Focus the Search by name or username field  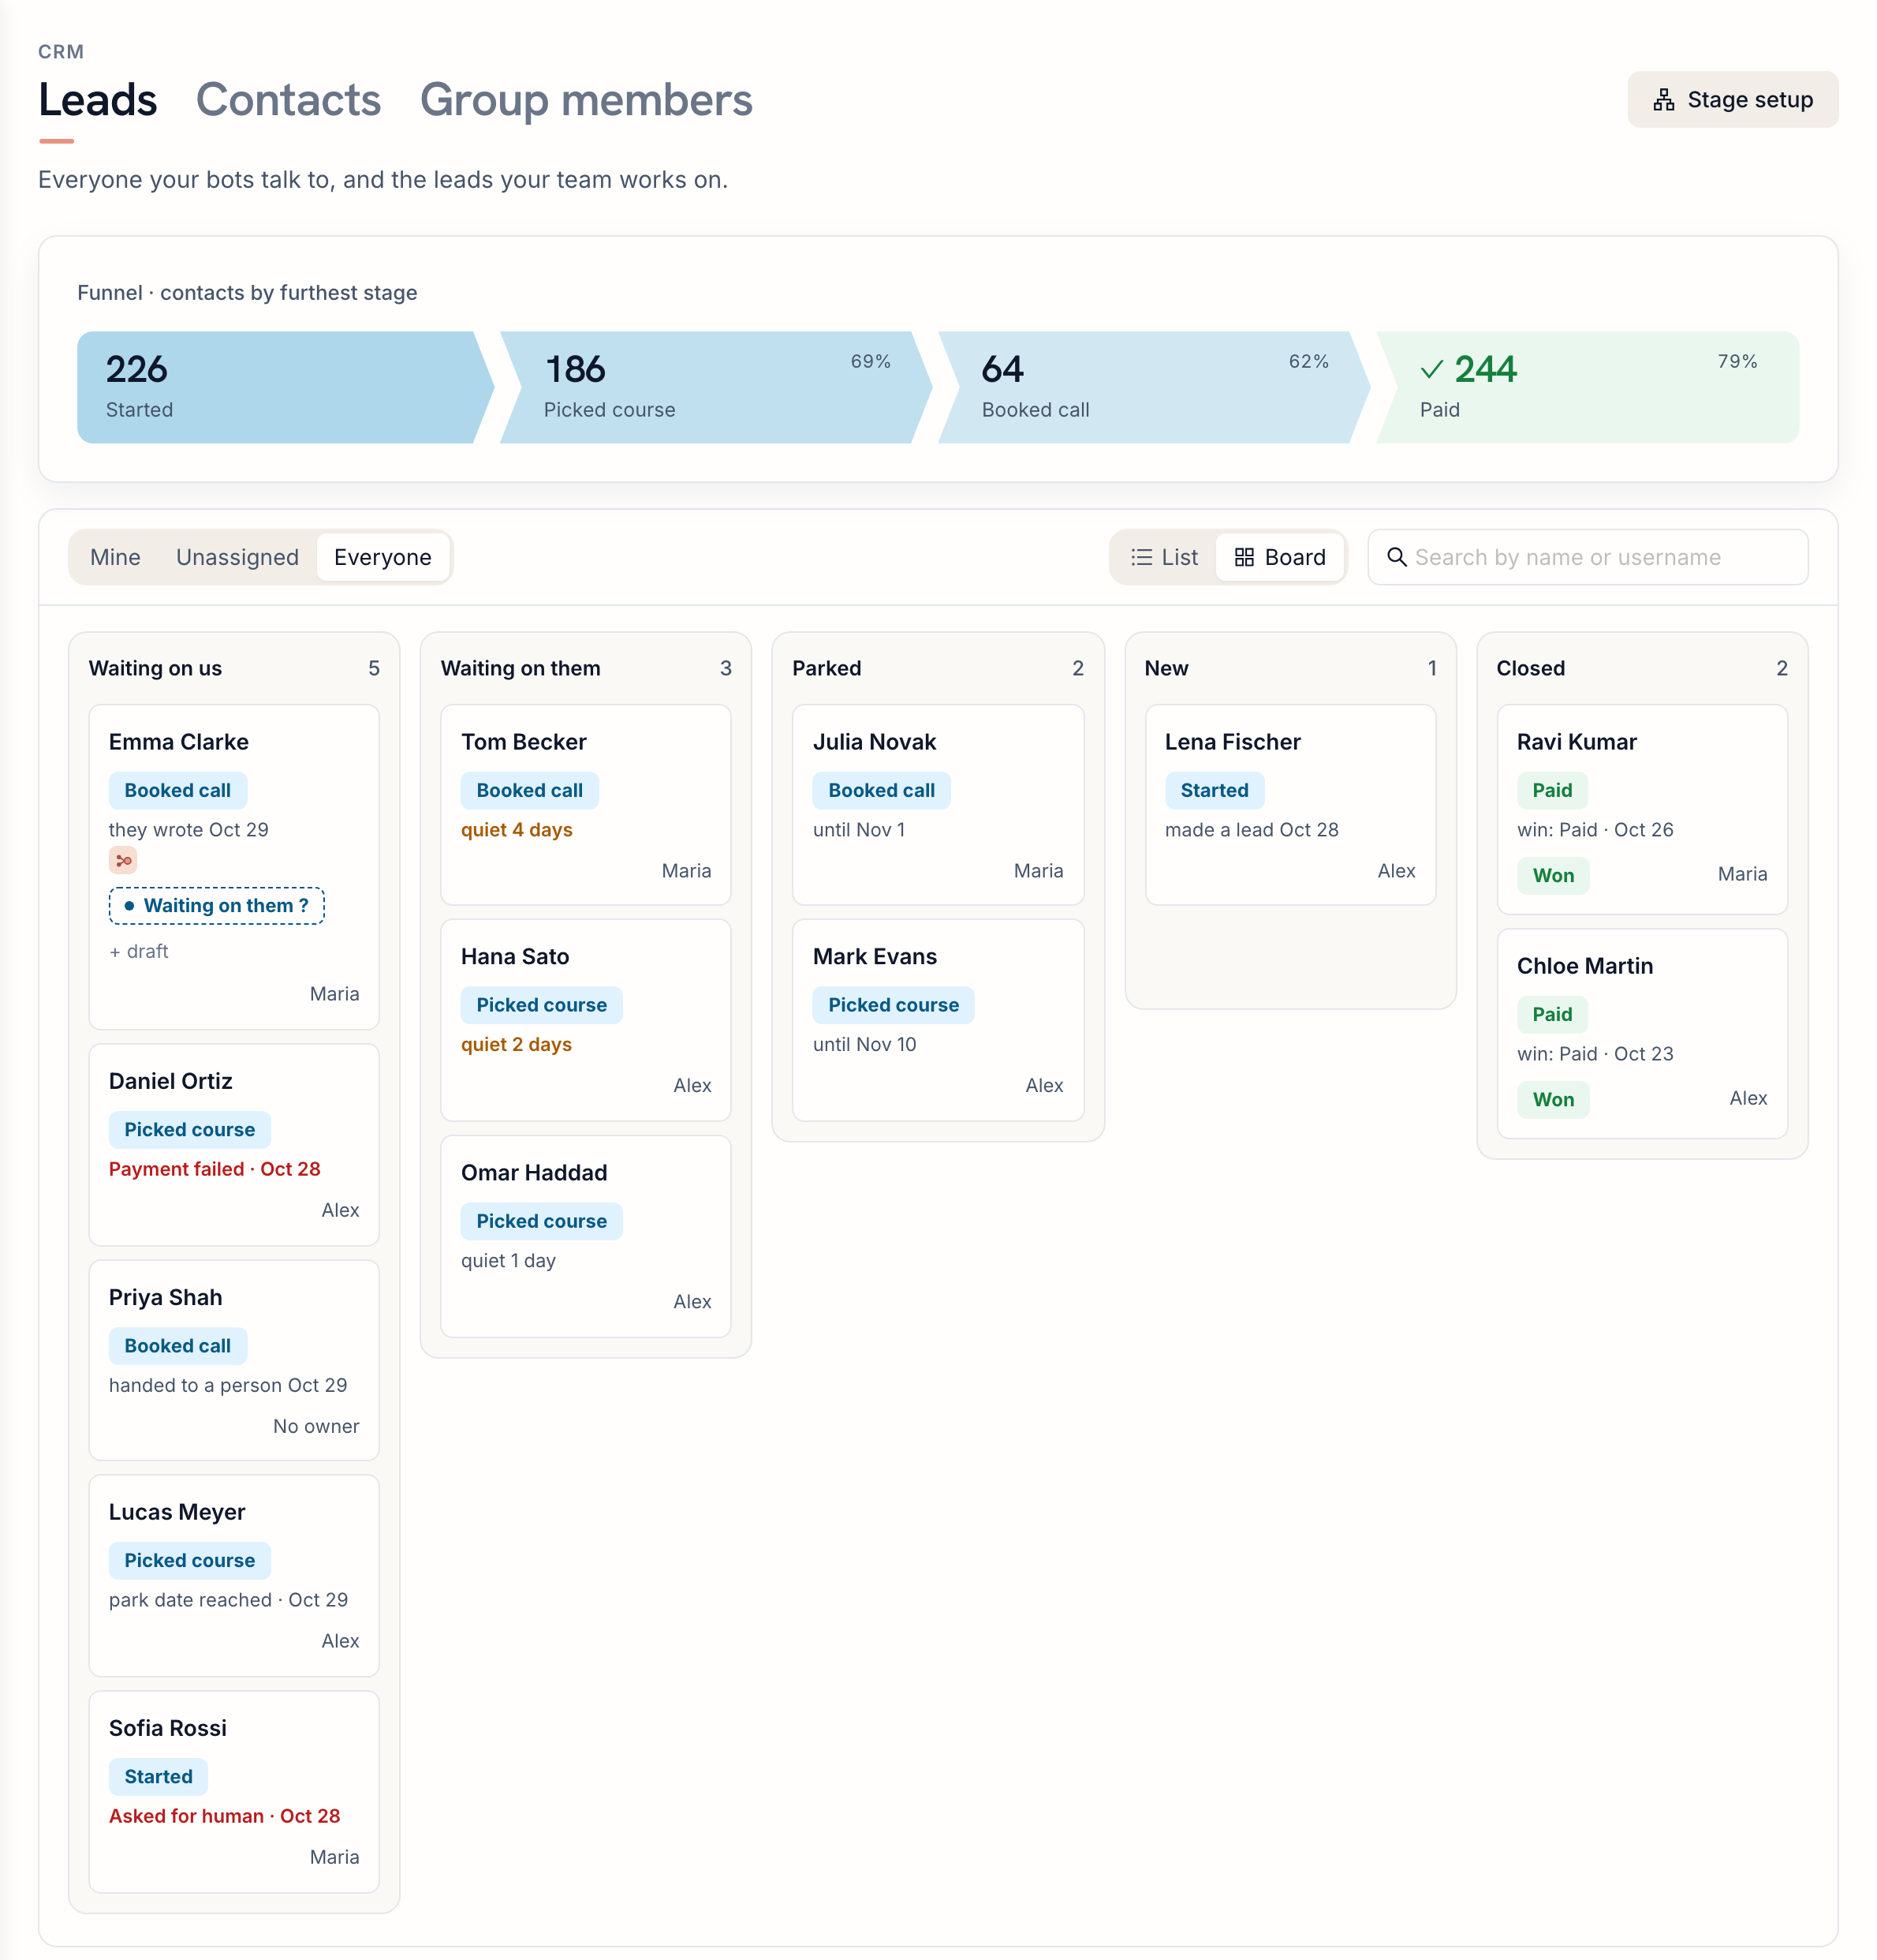pos(1587,557)
